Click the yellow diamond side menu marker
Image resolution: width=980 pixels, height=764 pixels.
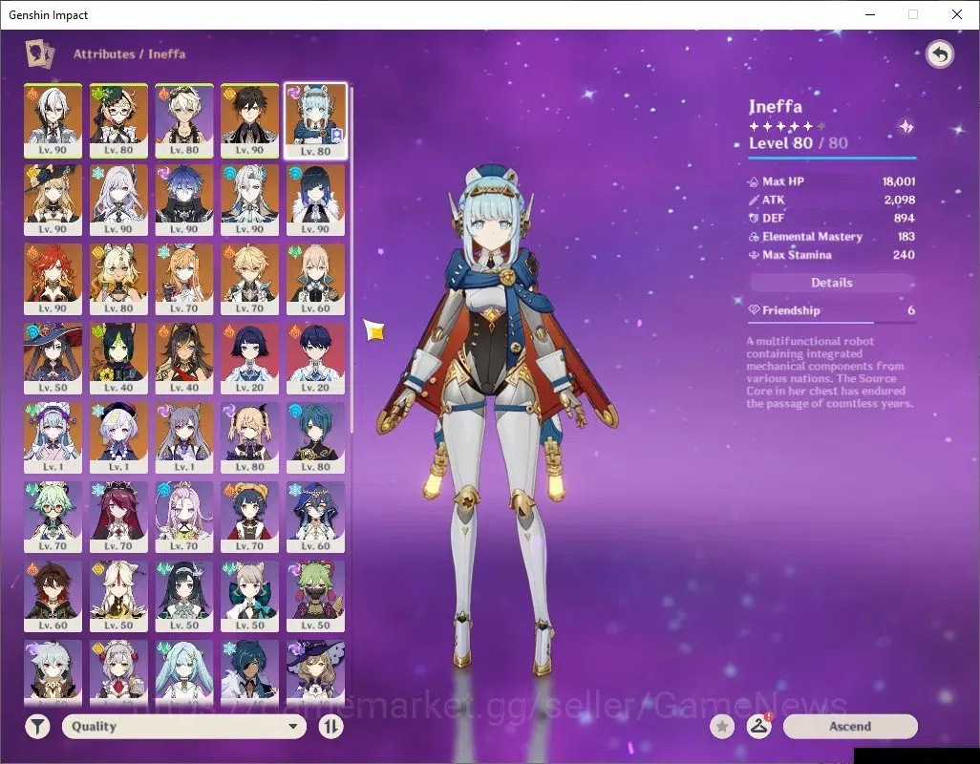coord(375,330)
